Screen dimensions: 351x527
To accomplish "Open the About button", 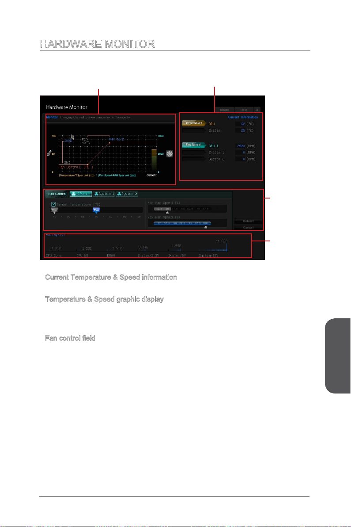I will pyautogui.click(x=224, y=110).
